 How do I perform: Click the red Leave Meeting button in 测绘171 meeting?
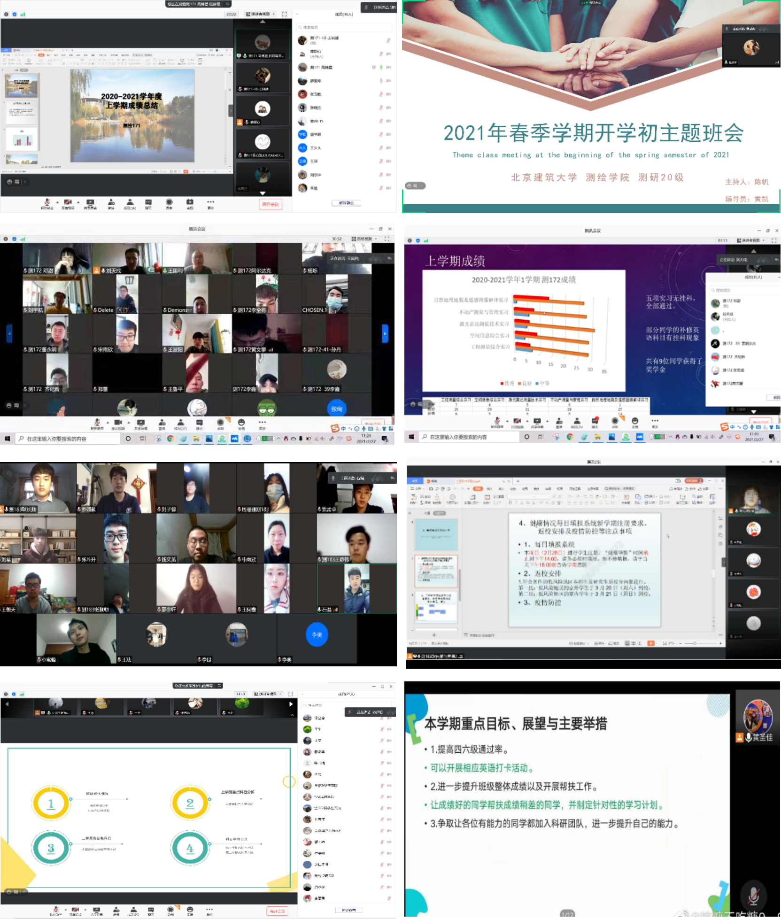[x=271, y=204]
